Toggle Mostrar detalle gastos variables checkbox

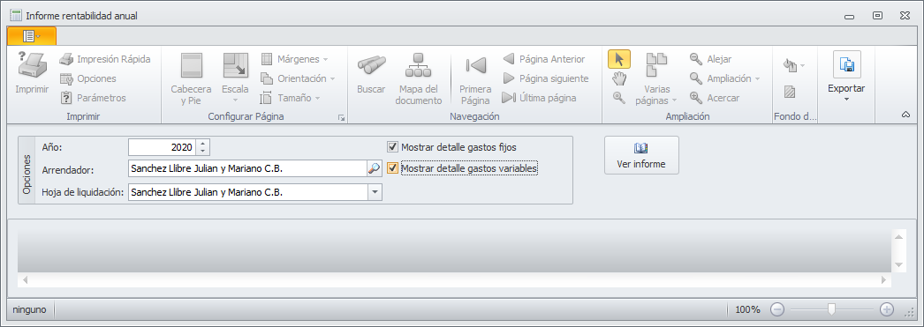point(392,169)
